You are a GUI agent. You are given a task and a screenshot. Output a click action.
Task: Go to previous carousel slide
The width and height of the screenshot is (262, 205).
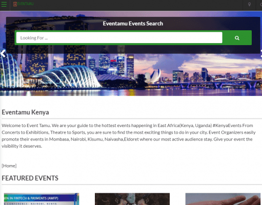coord(3,53)
